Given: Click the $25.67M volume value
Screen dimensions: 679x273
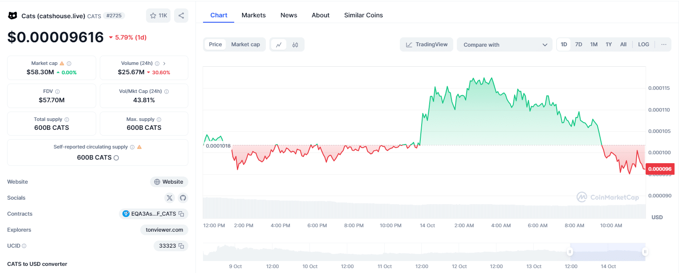Looking at the screenshot, I should 131,72.
